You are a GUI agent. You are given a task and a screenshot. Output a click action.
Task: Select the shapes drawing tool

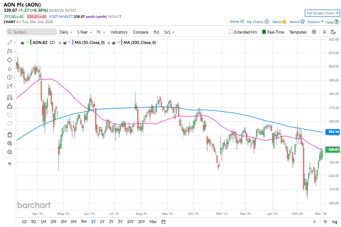pyautogui.click(x=10, y=60)
